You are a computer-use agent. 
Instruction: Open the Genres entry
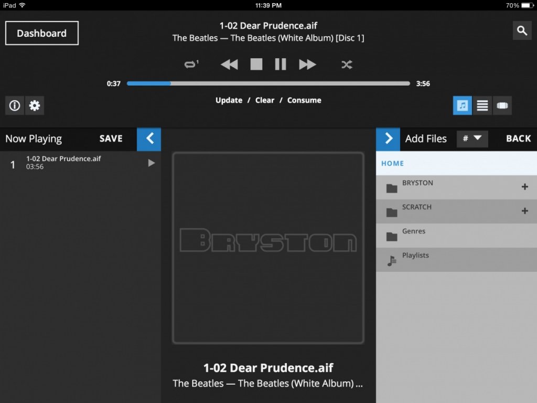coord(457,236)
